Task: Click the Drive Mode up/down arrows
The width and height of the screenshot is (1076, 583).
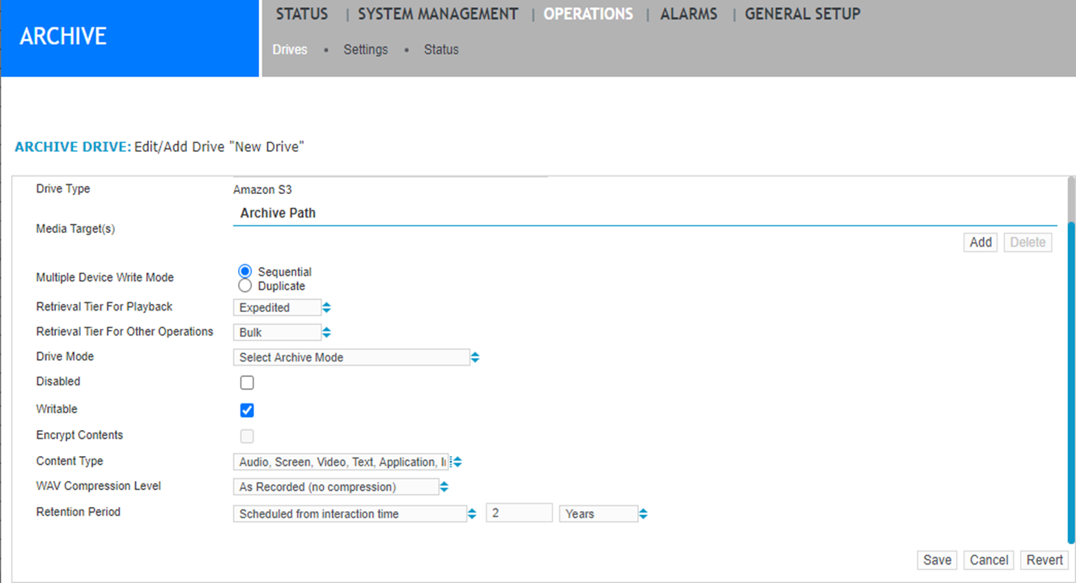Action: [475, 356]
